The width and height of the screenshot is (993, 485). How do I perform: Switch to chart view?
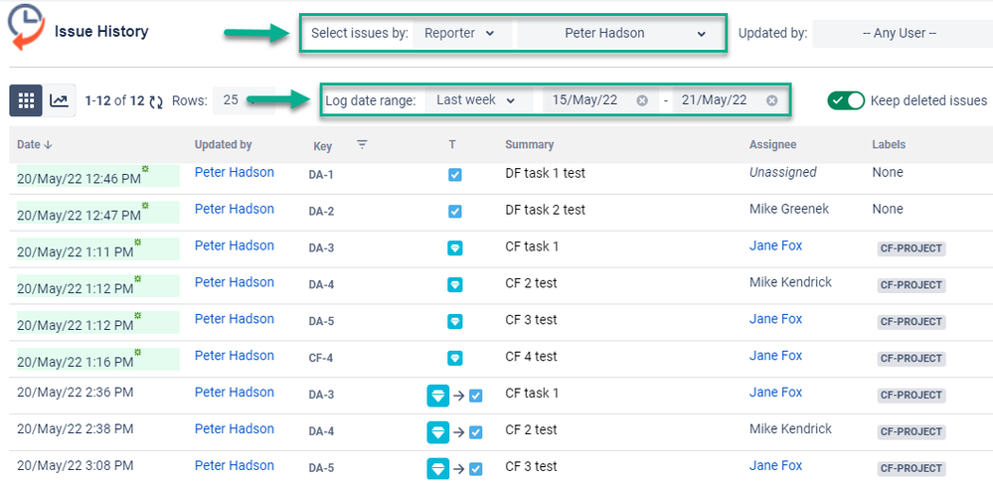point(60,100)
